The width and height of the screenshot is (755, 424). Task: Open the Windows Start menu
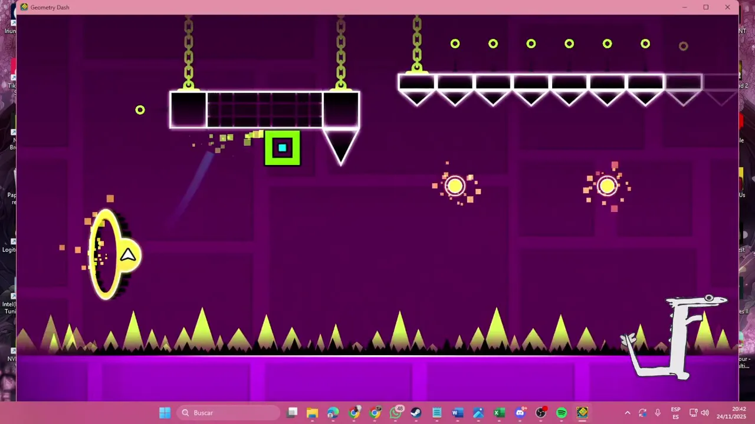(165, 413)
